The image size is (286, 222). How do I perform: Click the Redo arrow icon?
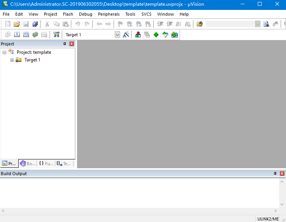[87, 24]
